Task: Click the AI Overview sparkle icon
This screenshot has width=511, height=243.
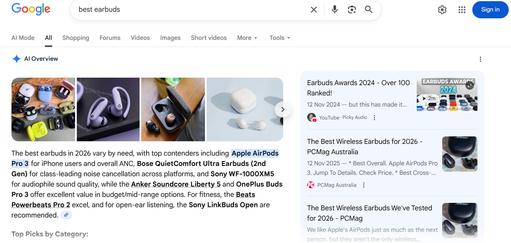Action: (17, 59)
